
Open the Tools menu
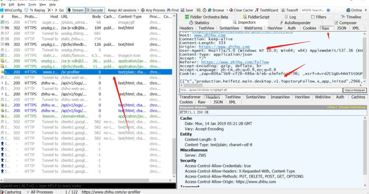coord(32,4)
